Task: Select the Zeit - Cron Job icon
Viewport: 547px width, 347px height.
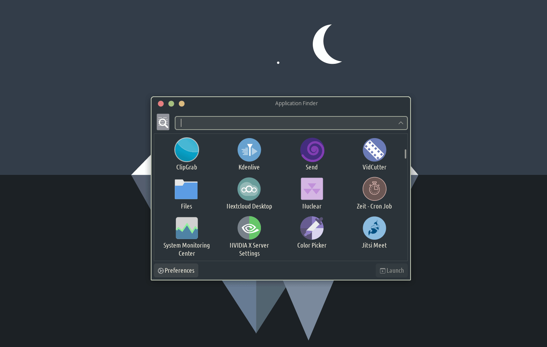Action: (374, 189)
